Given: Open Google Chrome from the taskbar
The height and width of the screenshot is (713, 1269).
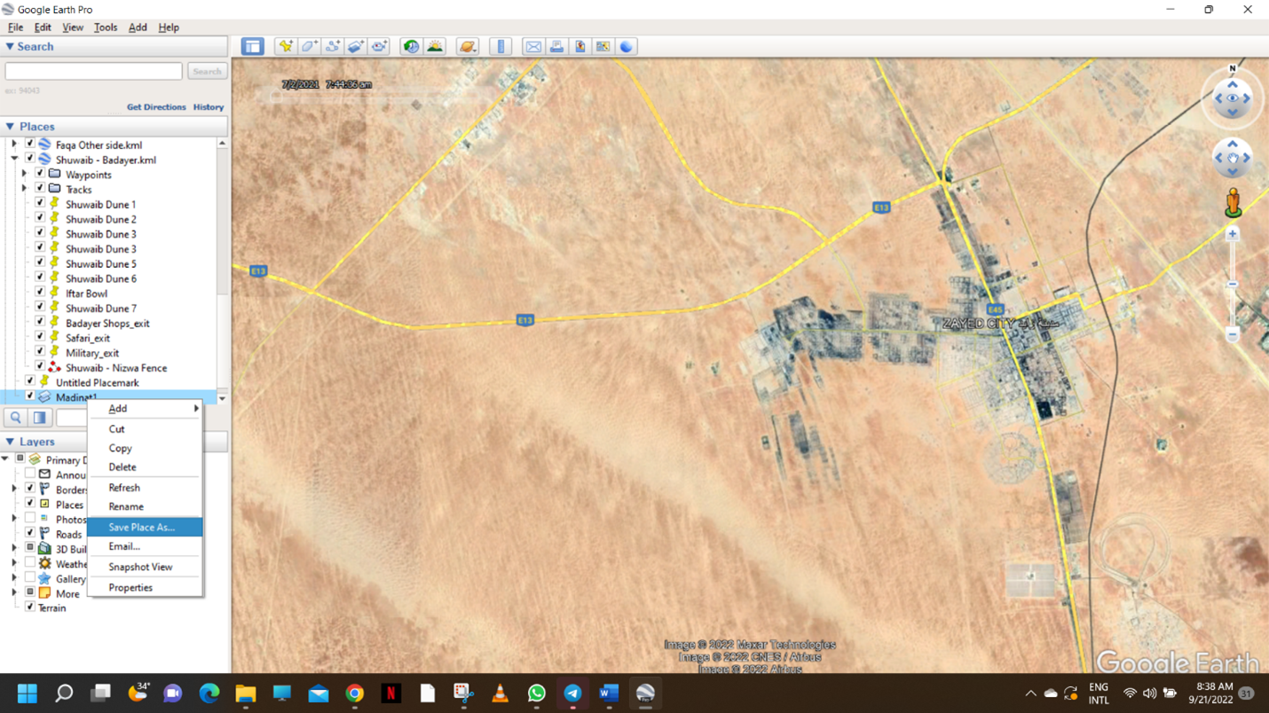Looking at the screenshot, I should click(x=355, y=693).
